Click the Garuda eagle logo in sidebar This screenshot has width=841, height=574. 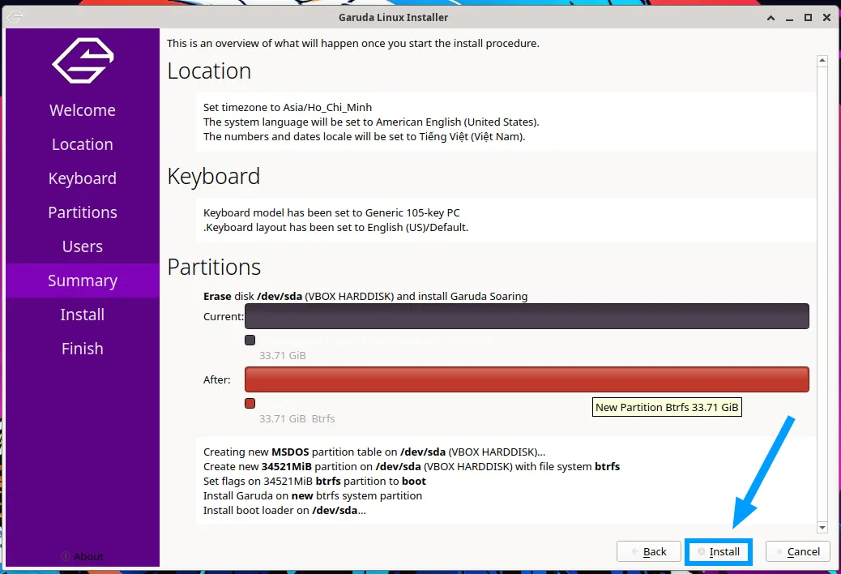[83, 60]
